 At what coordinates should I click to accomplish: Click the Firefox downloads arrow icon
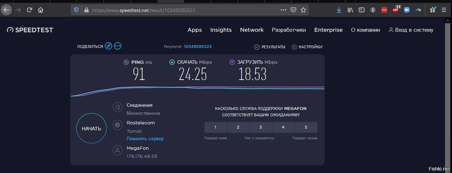point(339,10)
